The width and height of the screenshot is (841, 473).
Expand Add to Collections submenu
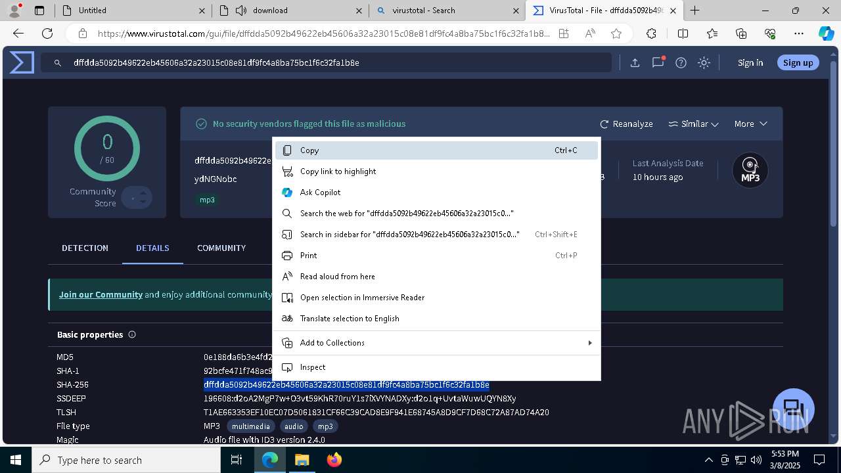tap(590, 343)
